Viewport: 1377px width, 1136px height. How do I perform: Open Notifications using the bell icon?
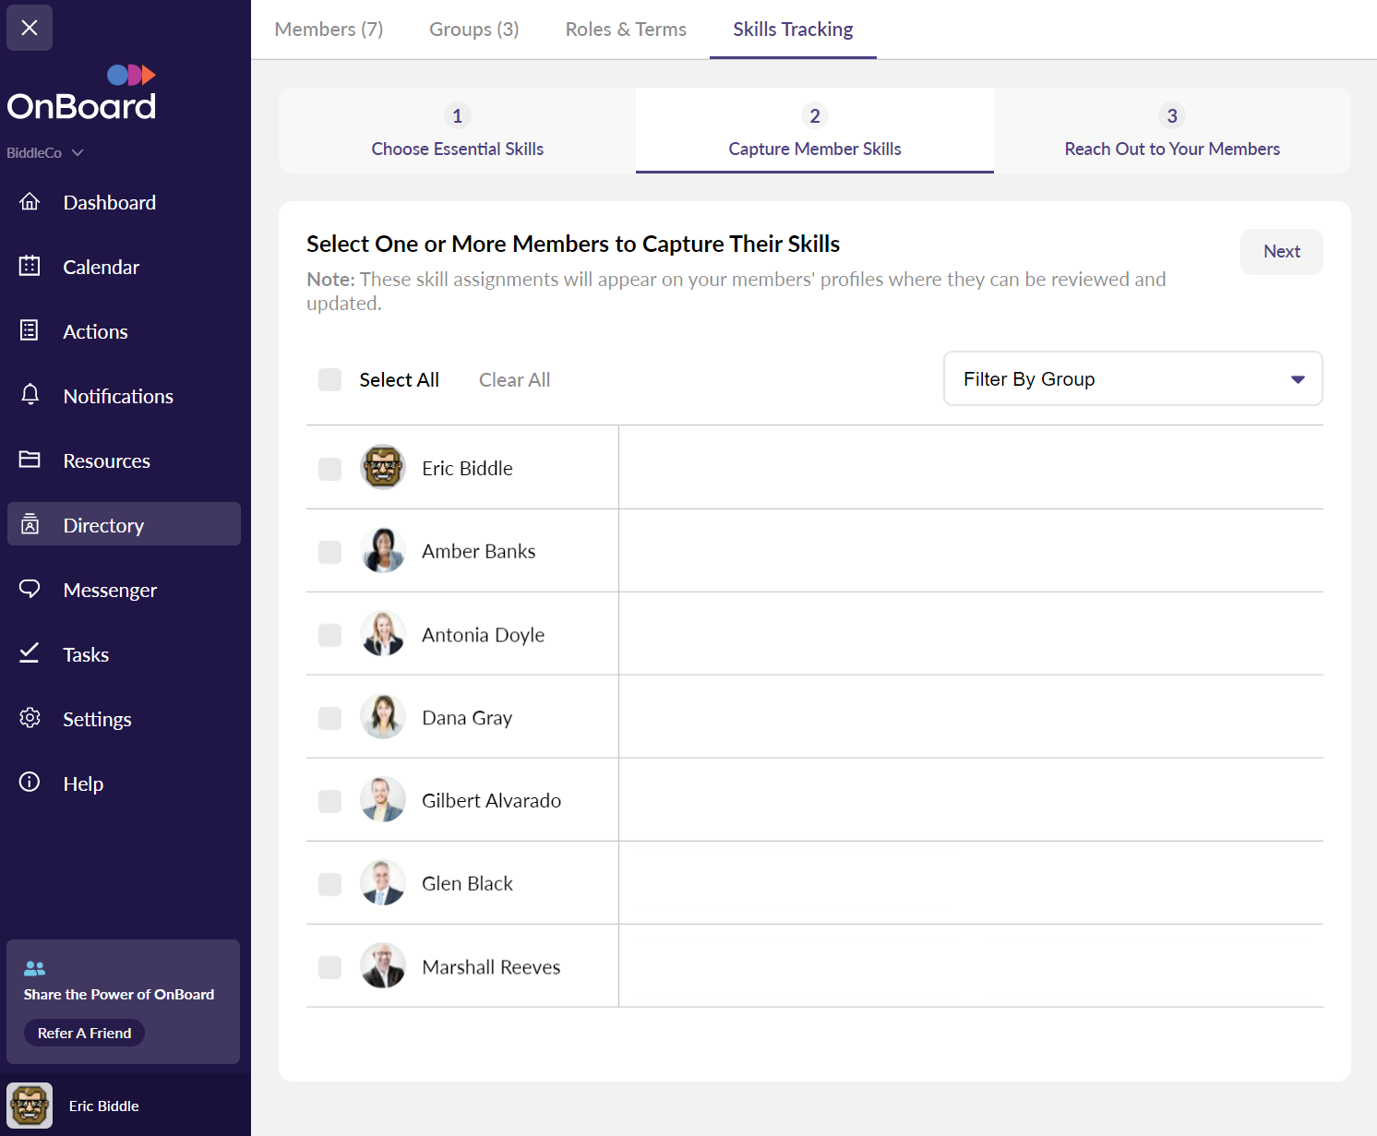tap(30, 395)
